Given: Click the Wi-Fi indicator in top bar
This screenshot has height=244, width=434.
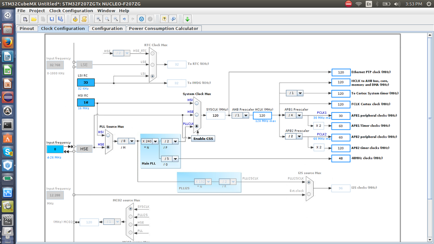Looking at the screenshot, I should (x=358, y=4).
